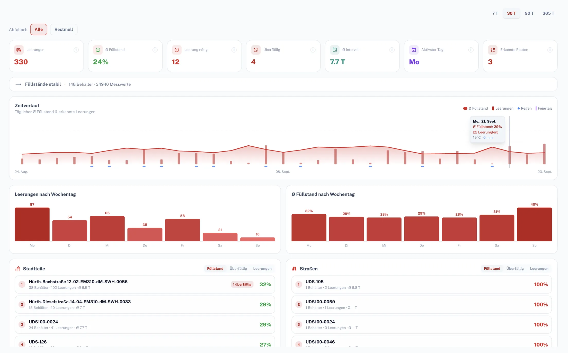Click the 'Füllstände stabil' status banner
This screenshot has height=353, width=568.
pos(283,84)
